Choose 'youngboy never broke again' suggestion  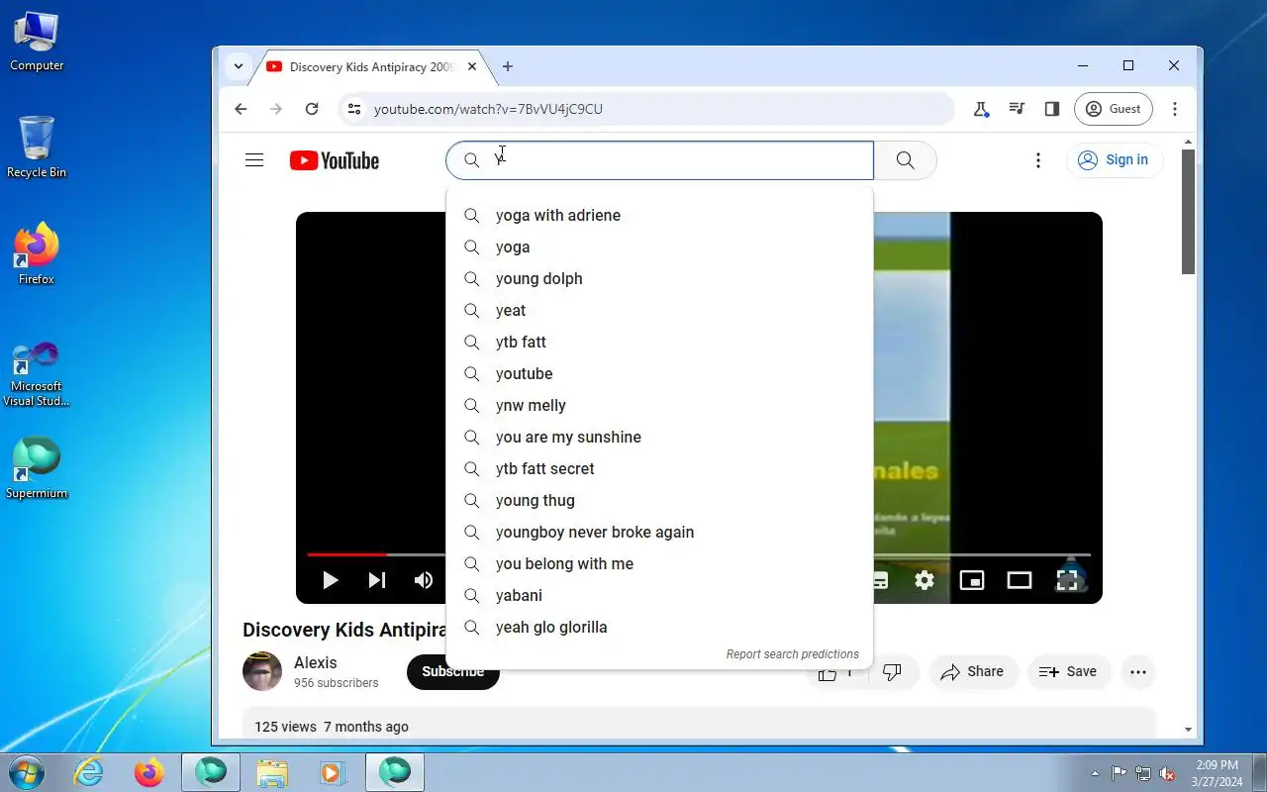pos(659,532)
